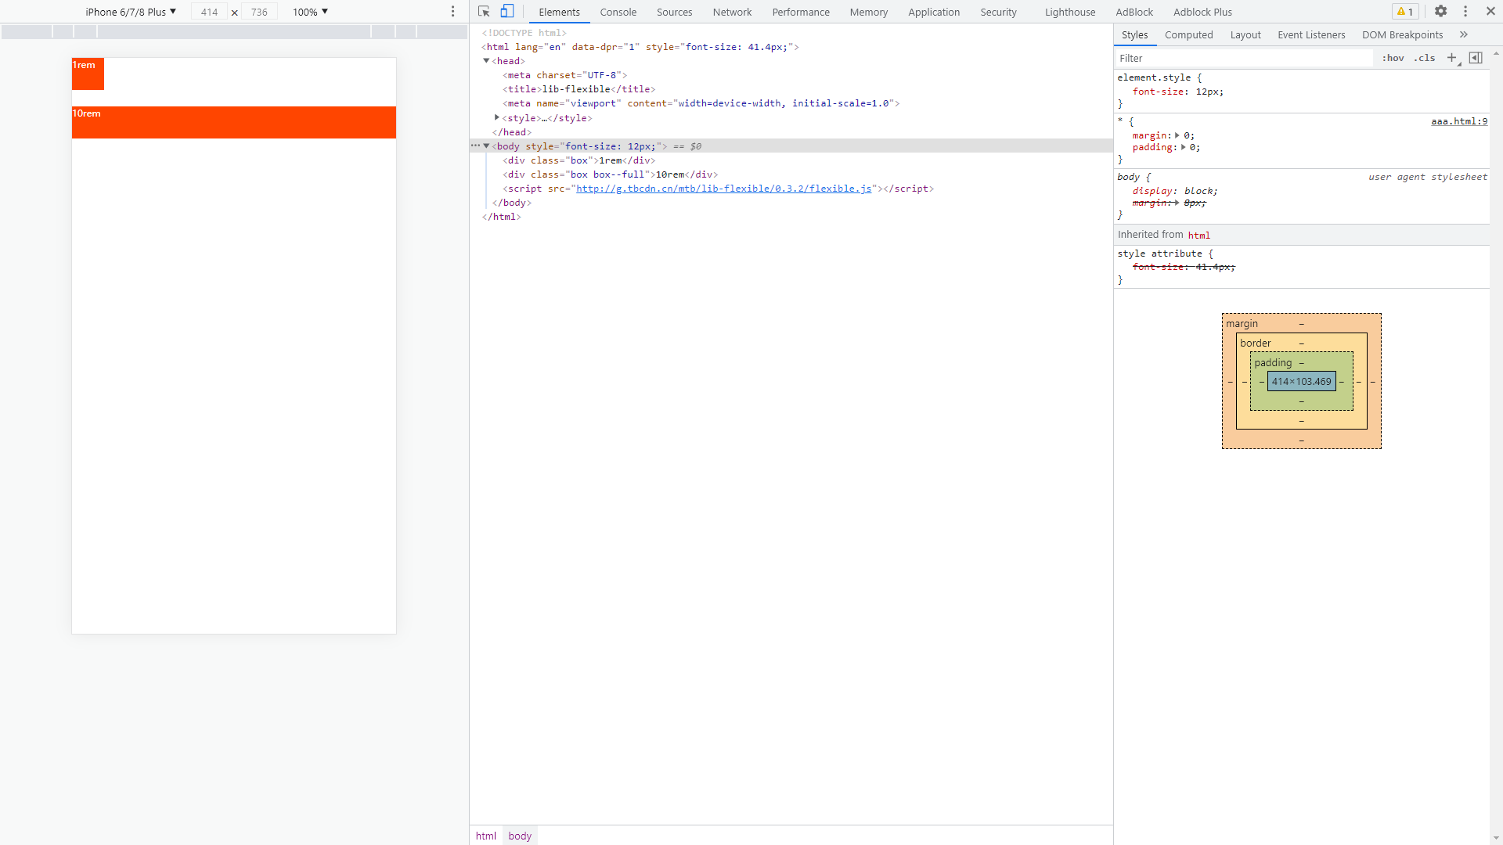Open the Performance tab
The width and height of the screenshot is (1503, 845).
[x=801, y=12]
